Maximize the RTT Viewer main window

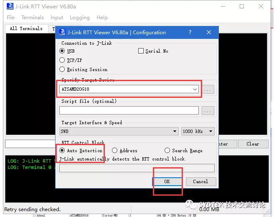(242, 6)
